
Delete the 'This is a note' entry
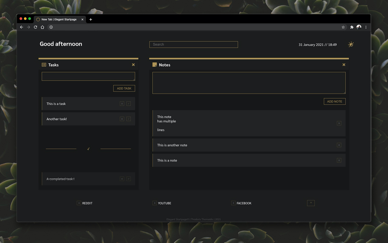pos(339,160)
